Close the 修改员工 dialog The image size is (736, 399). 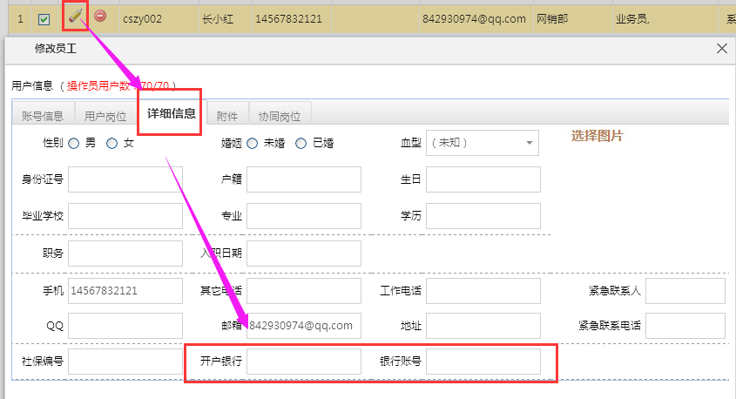click(x=721, y=49)
